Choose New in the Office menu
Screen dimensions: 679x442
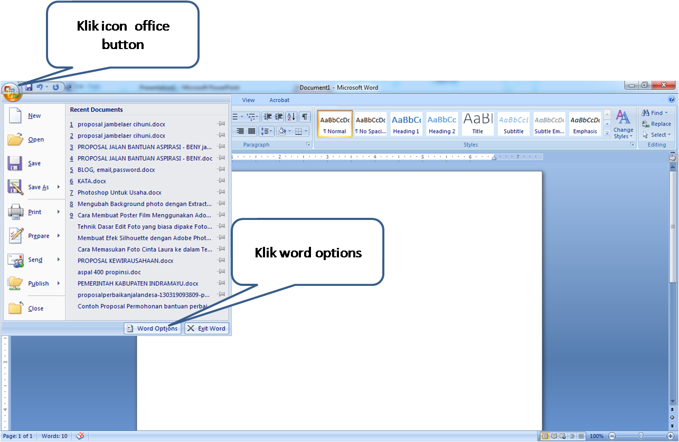click(34, 116)
